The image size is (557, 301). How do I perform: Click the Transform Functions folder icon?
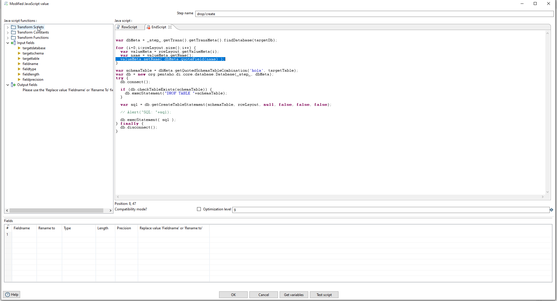coord(13,37)
